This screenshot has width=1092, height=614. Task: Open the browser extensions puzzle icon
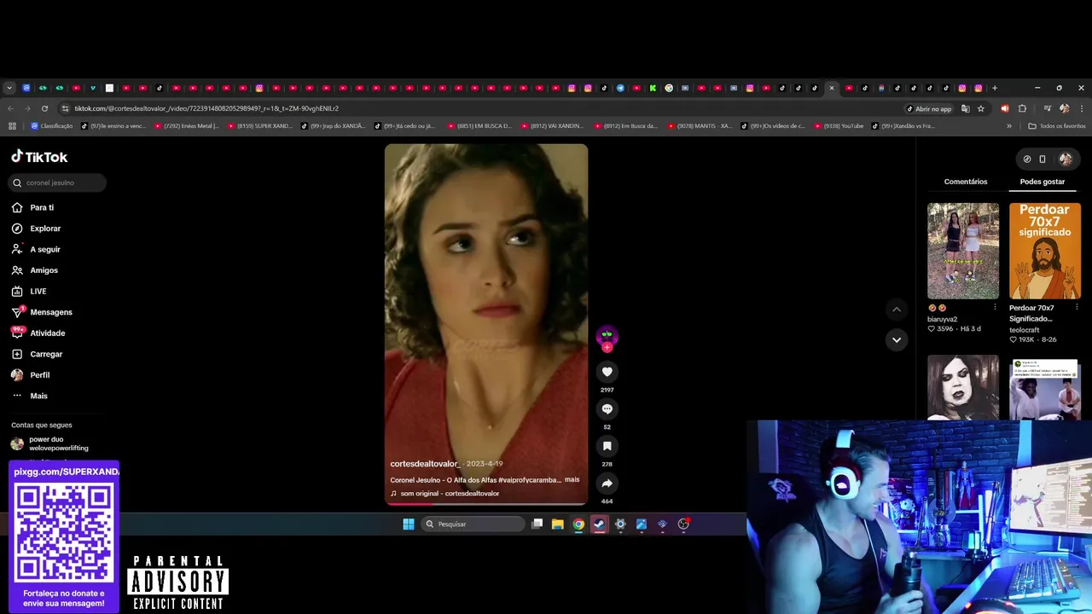[1023, 108]
